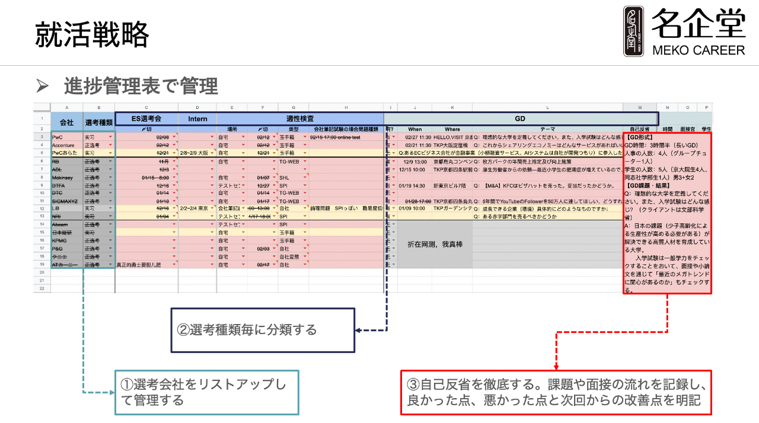Select row 20 header number
The height and width of the screenshot is (423, 759).
pos(42,273)
